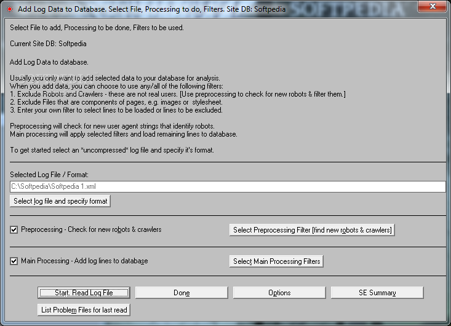Screen dimensions: 451x326
Task: Click 'Add Log Data to database.' text
Action: click(x=49, y=62)
